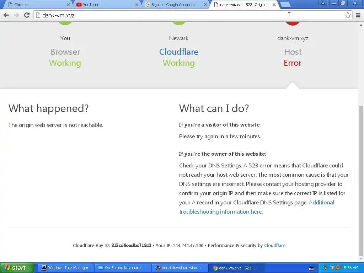Close the Sign in - Google Accounts tab

tap(205, 5)
